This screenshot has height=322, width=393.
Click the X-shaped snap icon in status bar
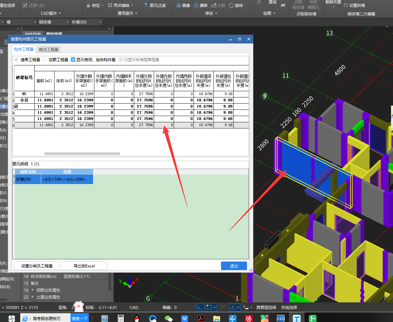(223, 307)
